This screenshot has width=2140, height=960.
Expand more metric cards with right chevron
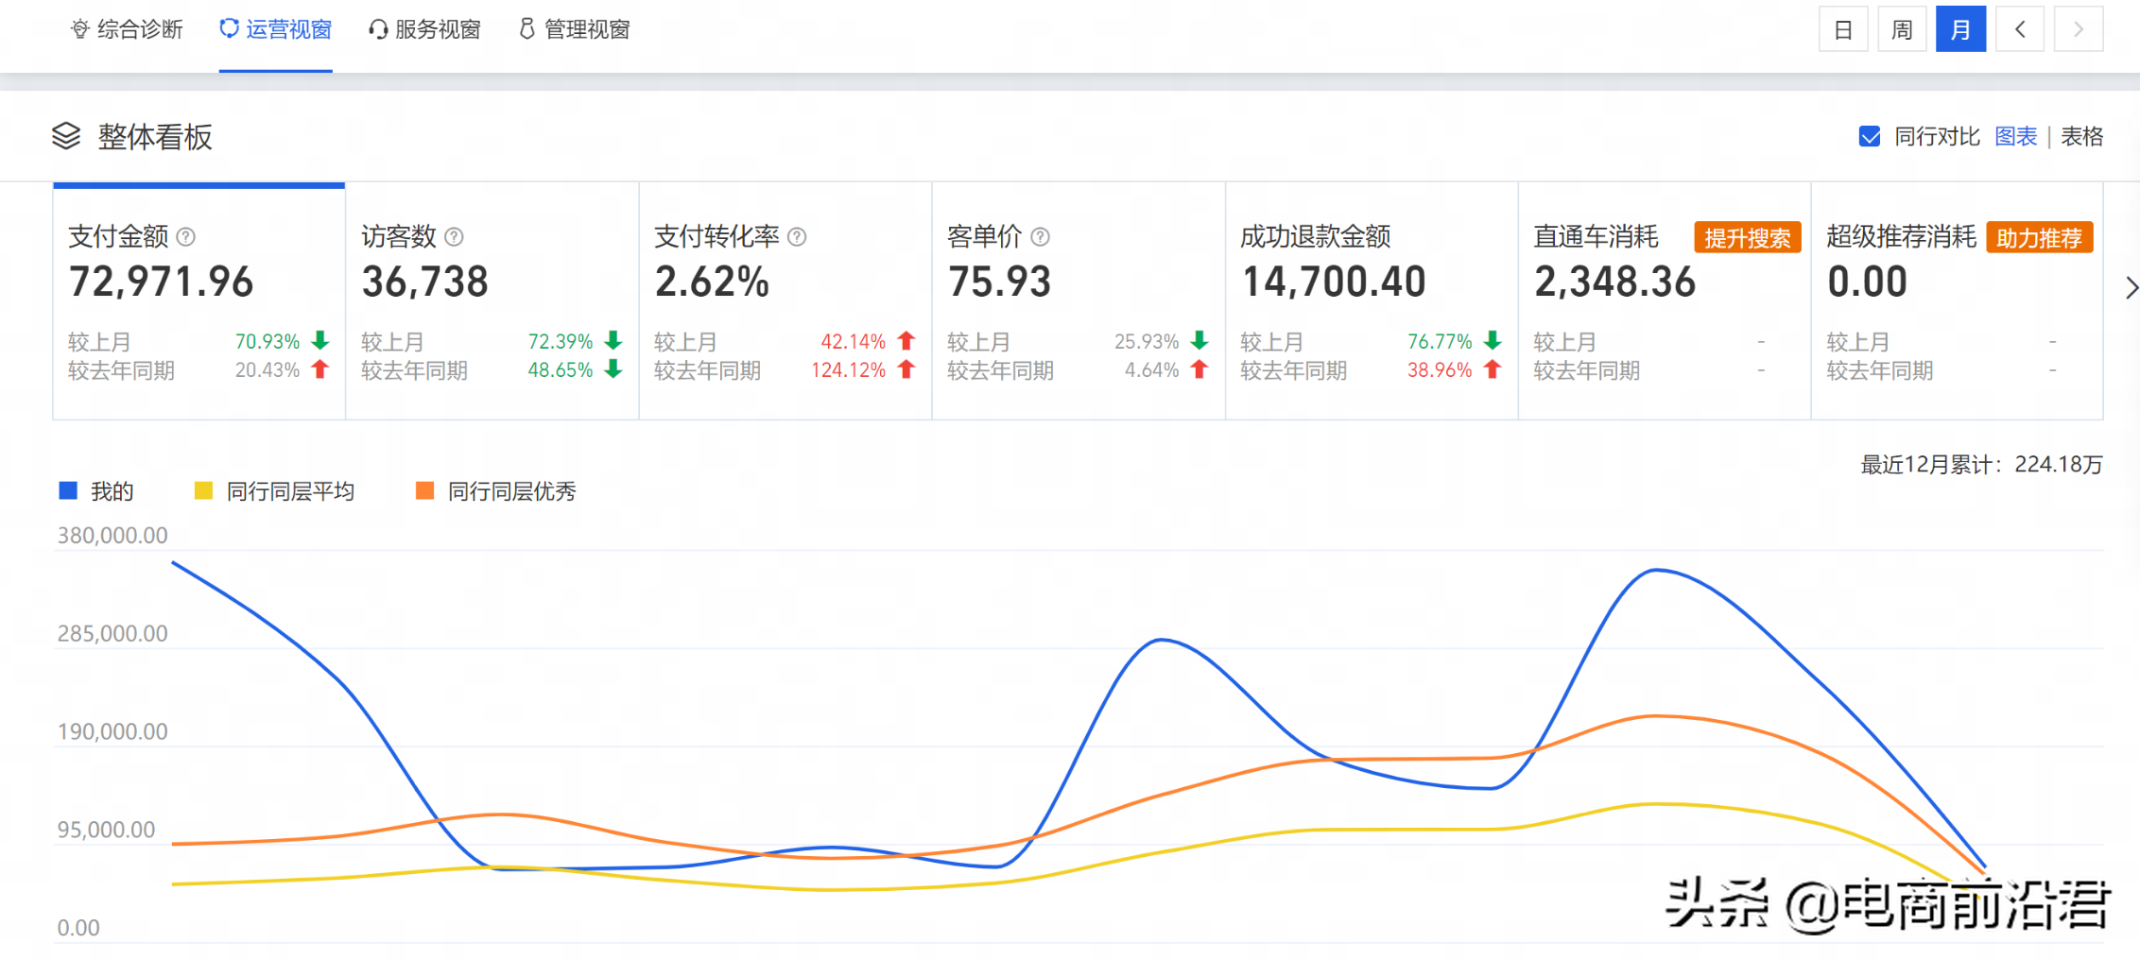click(x=2130, y=287)
